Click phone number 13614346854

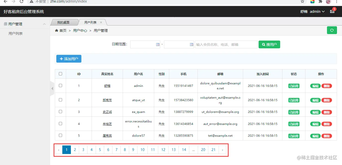[x=183, y=124]
